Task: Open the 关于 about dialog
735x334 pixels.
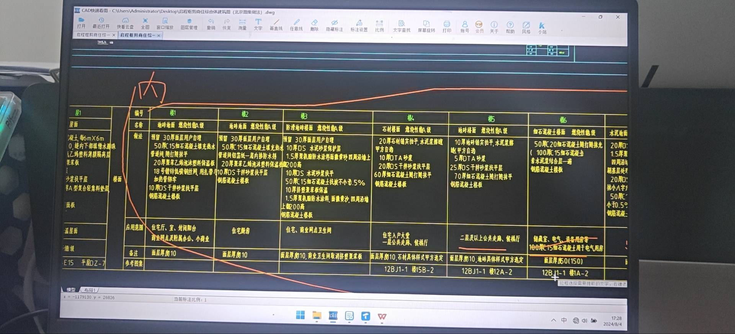Action: click(x=494, y=28)
